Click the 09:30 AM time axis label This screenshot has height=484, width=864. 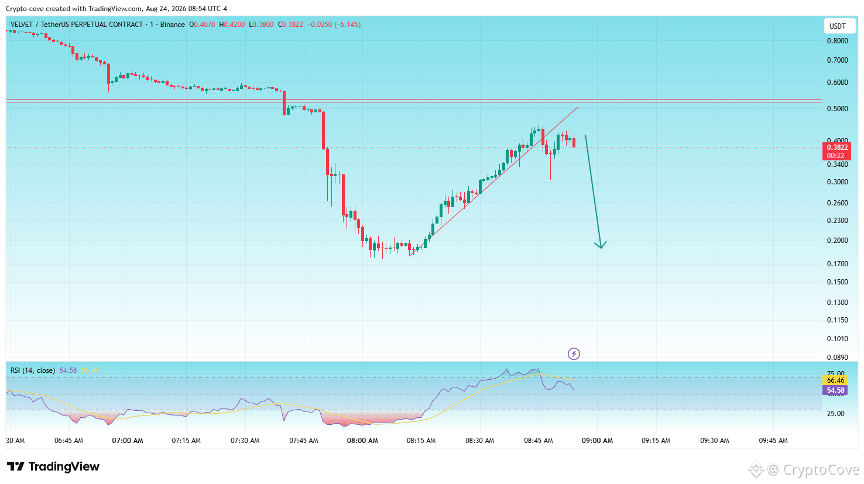click(715, 441)
